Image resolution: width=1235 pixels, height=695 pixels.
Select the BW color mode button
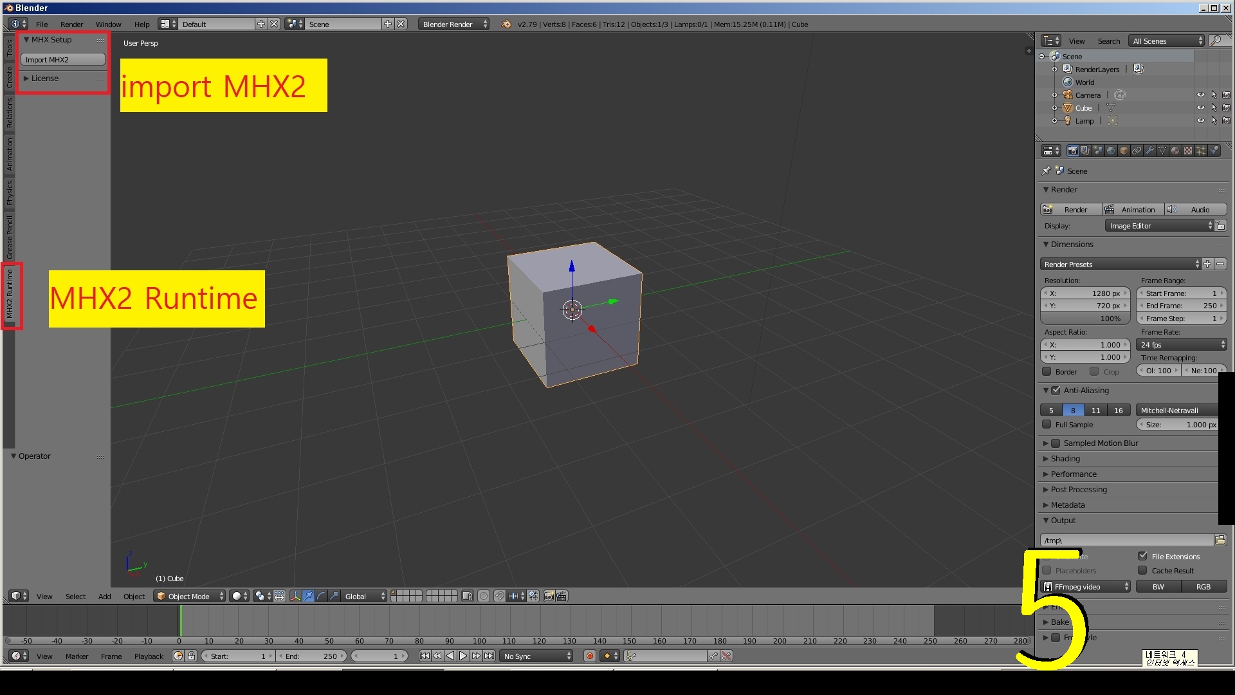(x=1158, y=586)
